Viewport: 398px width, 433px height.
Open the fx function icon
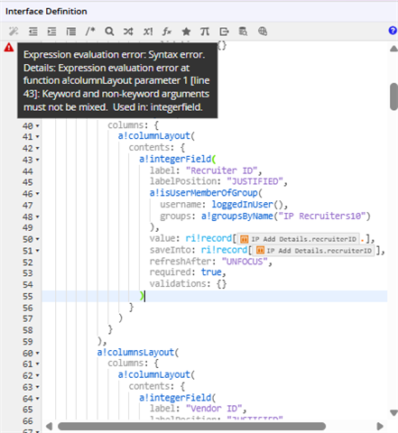pyautogui.click(x=167, y=32)
